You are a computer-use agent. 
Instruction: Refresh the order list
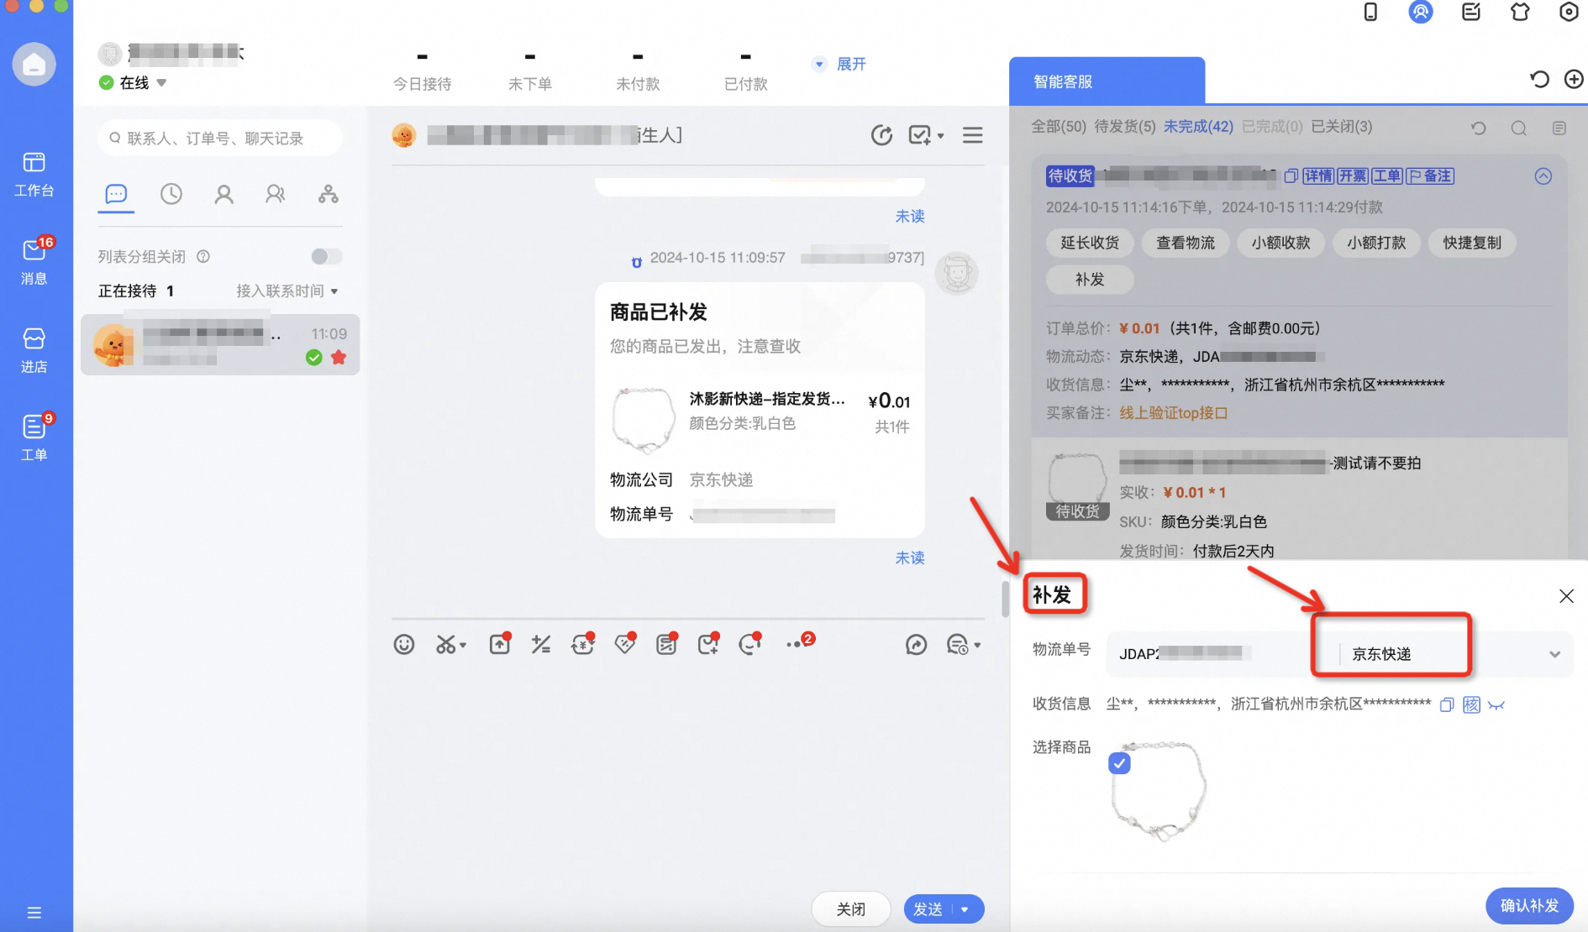click(1479, 128)
